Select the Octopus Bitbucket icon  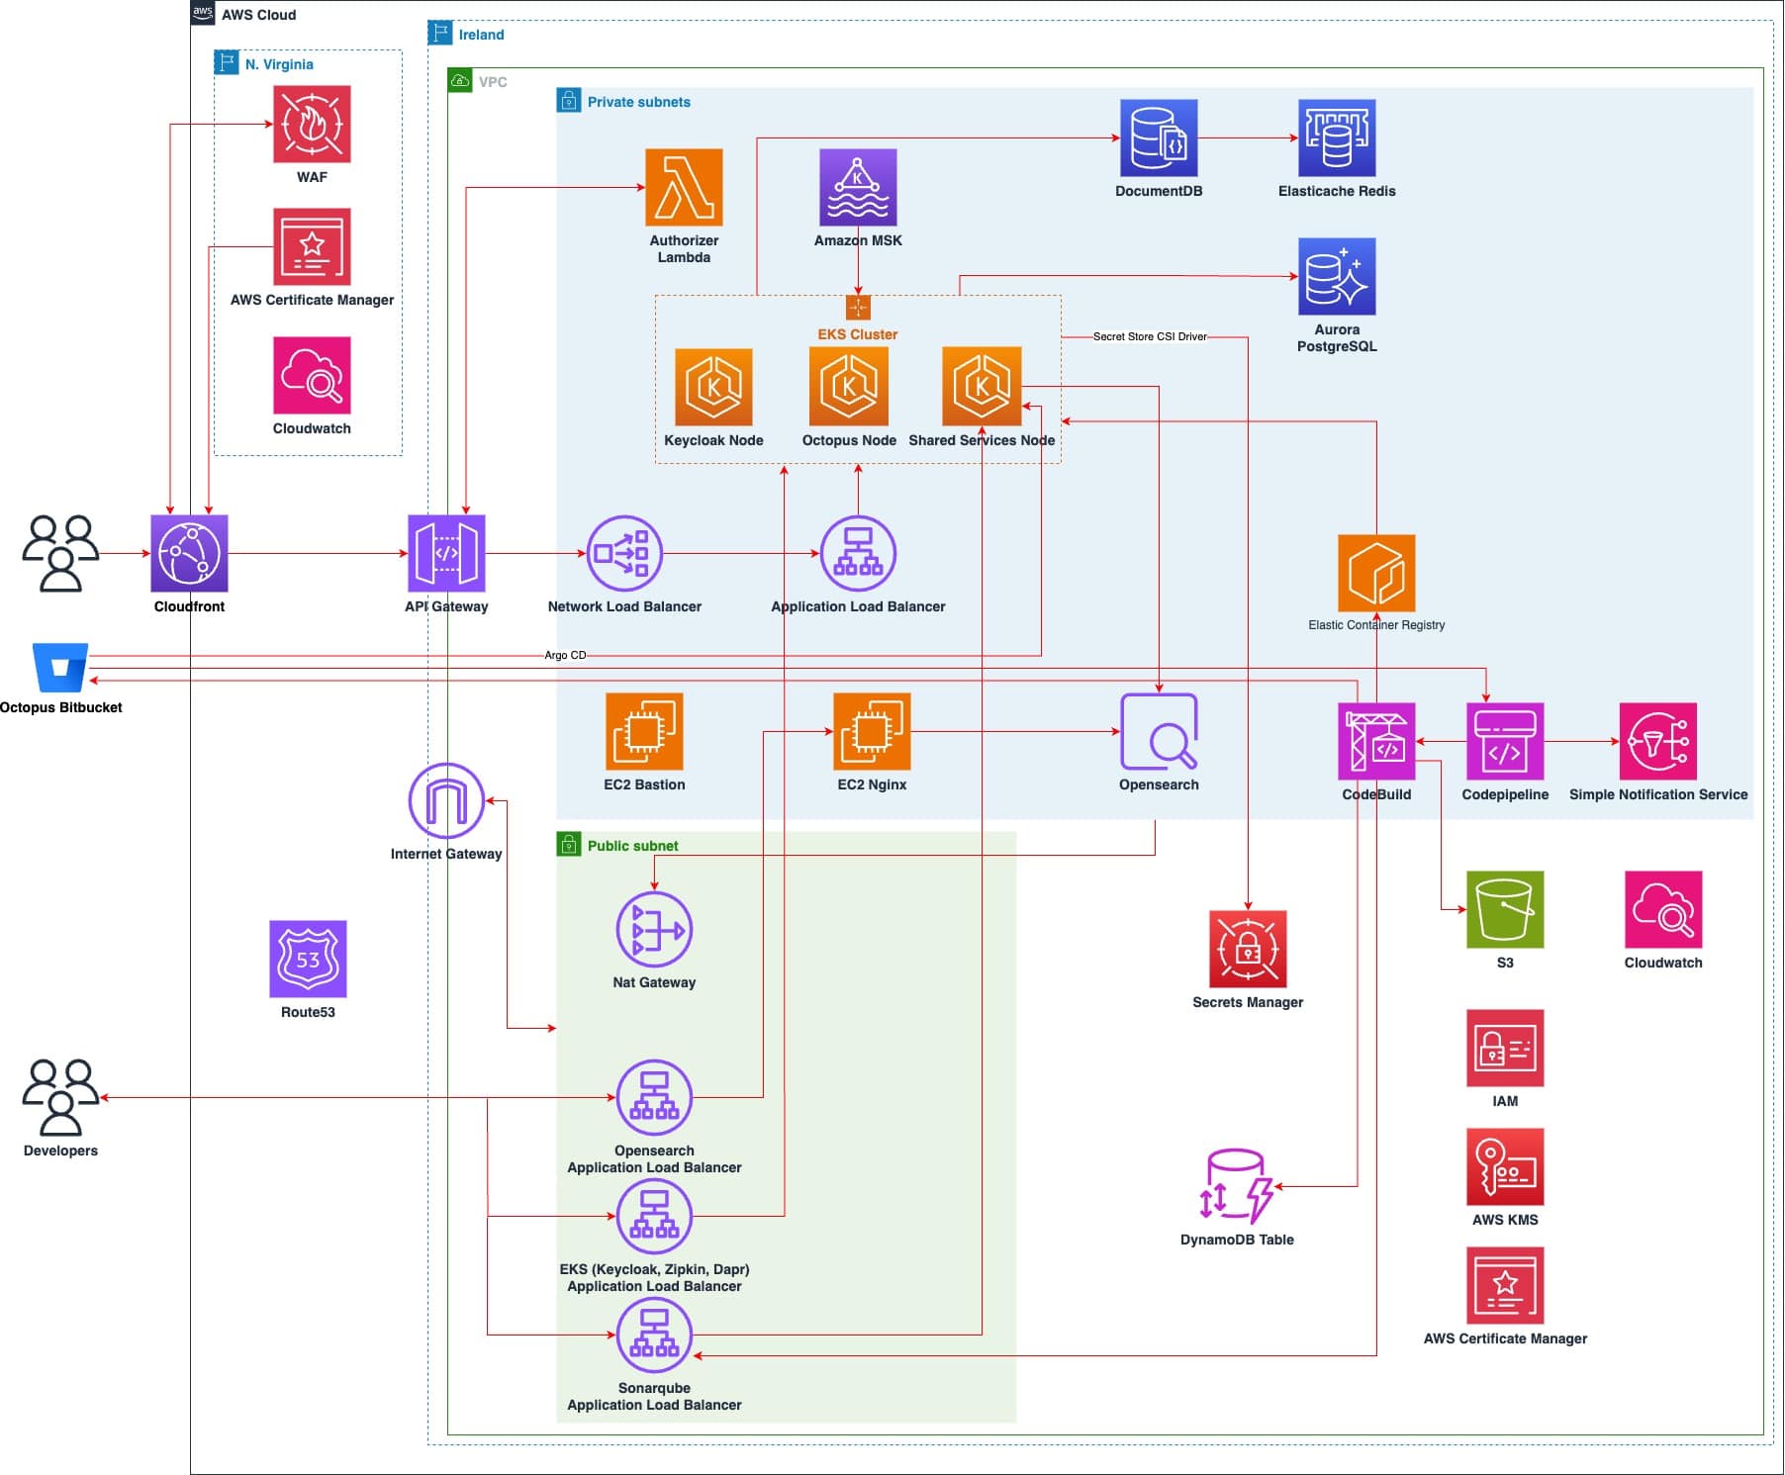coord(60,667)
